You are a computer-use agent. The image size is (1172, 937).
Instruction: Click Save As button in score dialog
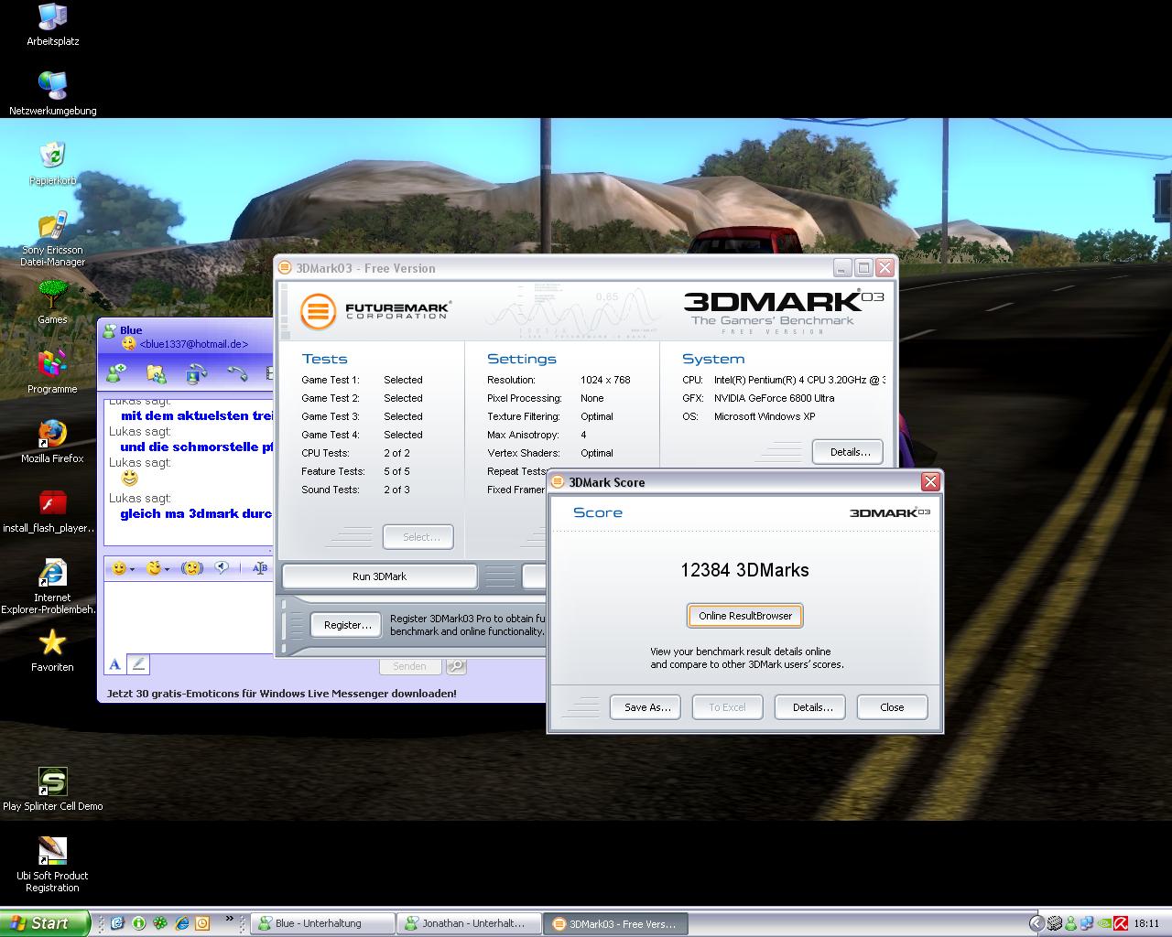click(646, 707)
